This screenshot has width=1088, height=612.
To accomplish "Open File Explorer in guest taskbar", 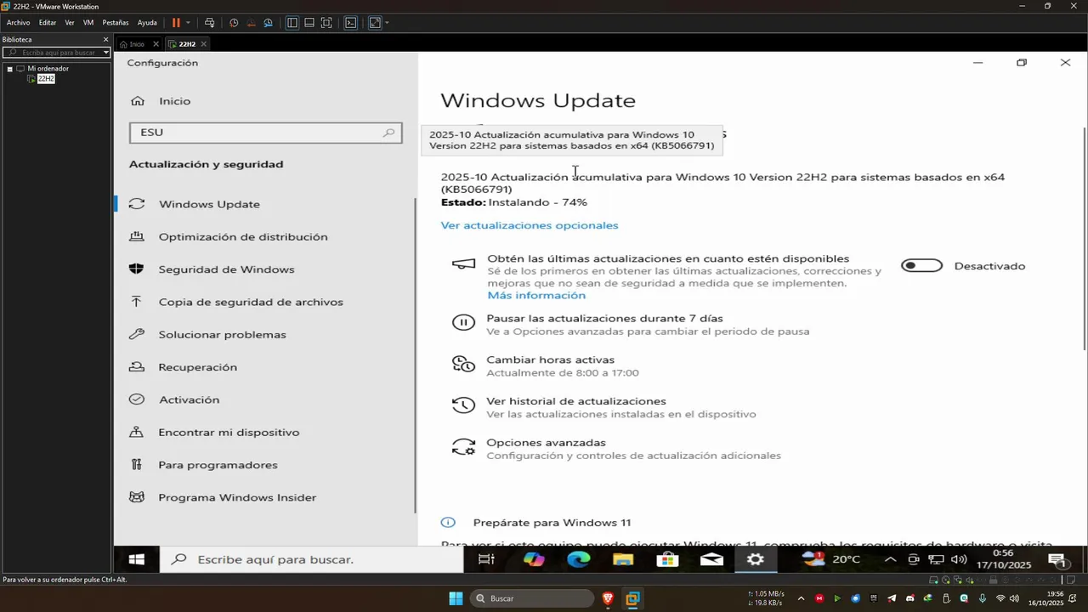I will (623, 559).
